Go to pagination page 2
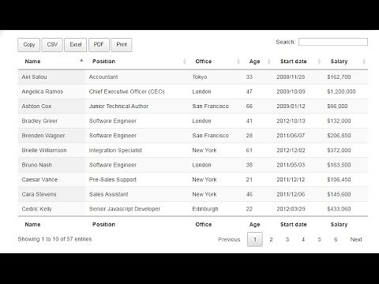 (271, 239)
